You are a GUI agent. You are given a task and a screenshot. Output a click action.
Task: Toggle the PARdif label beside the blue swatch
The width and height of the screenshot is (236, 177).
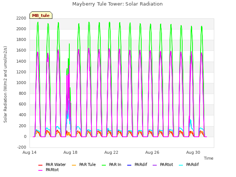point(141,164)
